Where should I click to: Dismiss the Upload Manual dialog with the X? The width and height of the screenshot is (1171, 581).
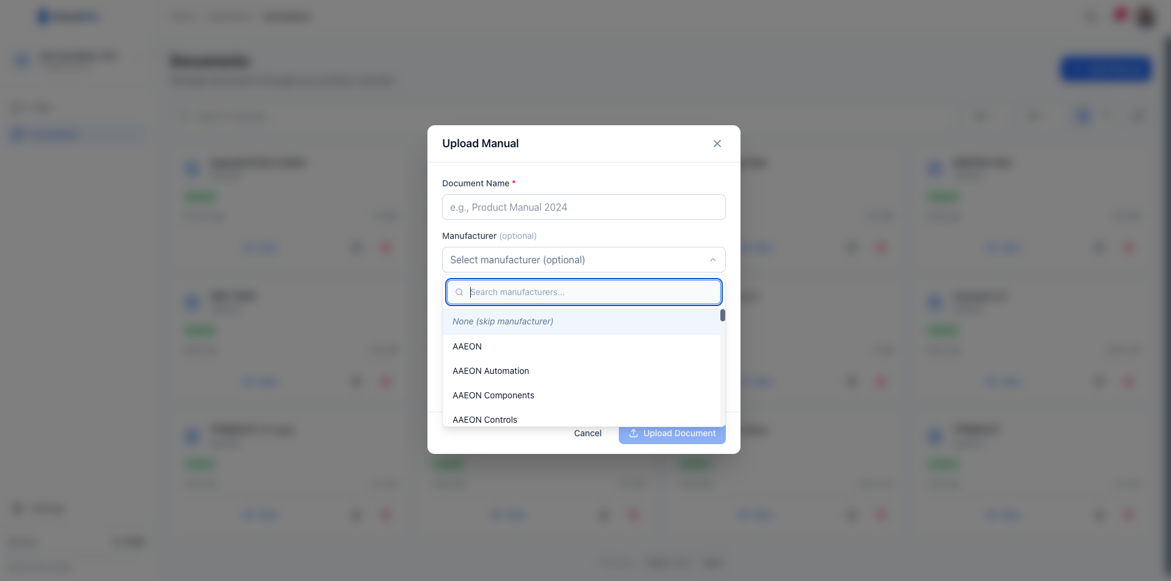tap(717, 143)
